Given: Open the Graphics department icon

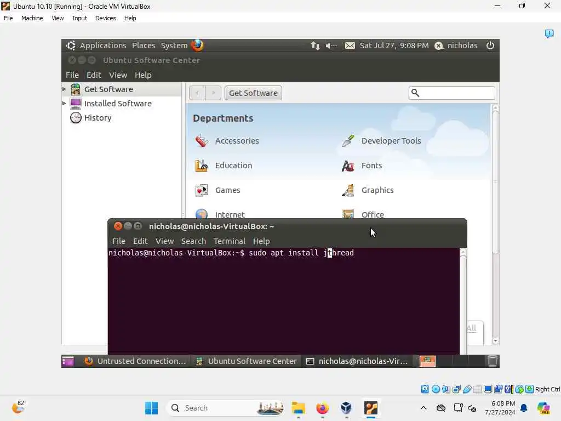Looking at the screenshot, I should click(348, 190).
